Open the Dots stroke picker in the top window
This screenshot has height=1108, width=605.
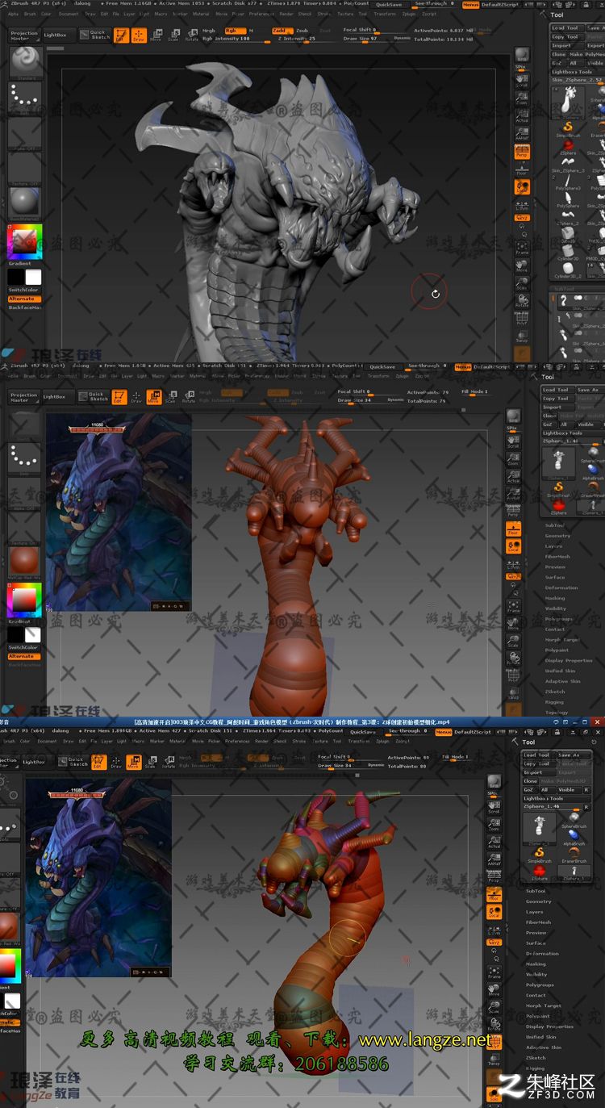(25, 98)
